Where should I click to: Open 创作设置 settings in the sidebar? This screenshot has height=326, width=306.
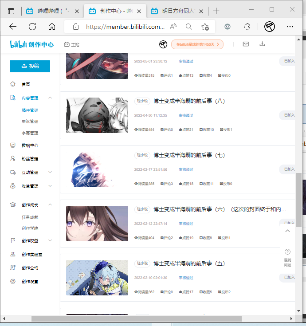click(x=30, y=281)
